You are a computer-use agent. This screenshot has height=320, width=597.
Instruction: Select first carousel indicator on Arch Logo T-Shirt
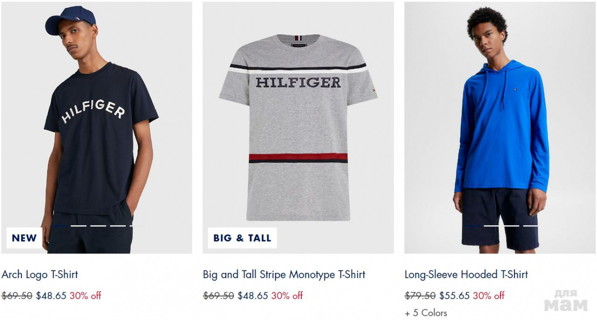[59, 226]
